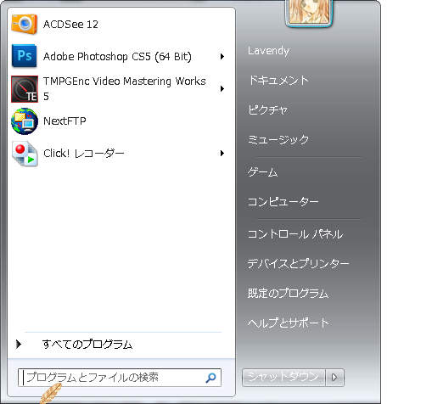
Task: Click the シャットダウン button
Action: 283,378
